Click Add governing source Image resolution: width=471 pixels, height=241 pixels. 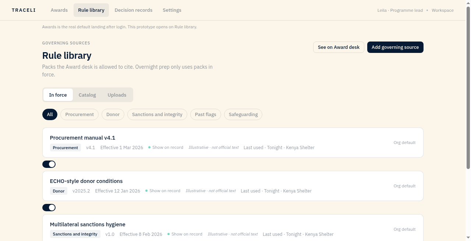point(395,47)
